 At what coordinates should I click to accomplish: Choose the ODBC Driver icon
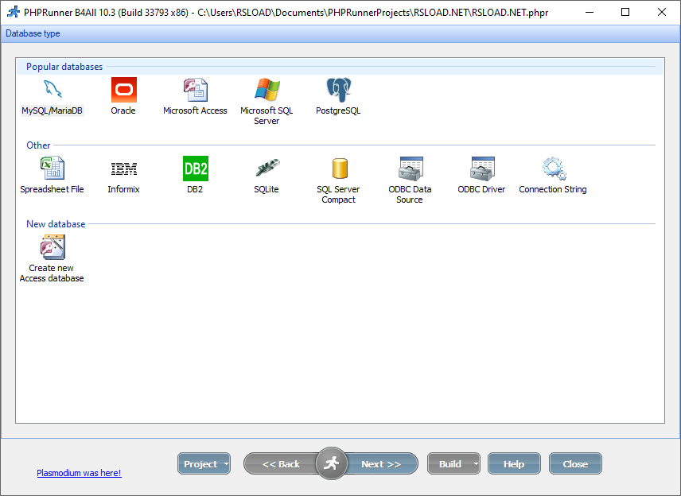click(482, 169)
